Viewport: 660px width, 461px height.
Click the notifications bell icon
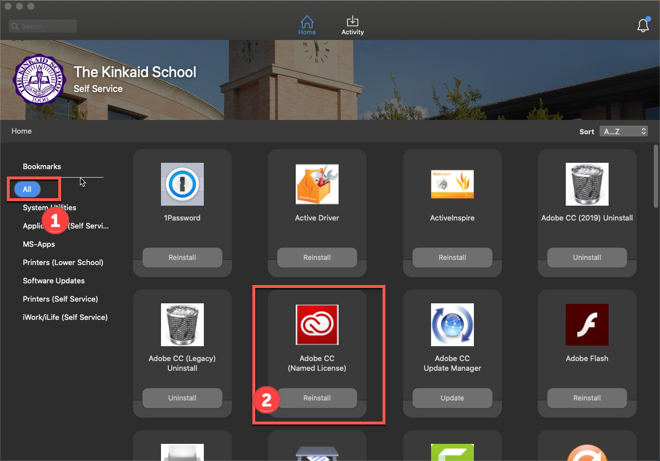[643, 25]
